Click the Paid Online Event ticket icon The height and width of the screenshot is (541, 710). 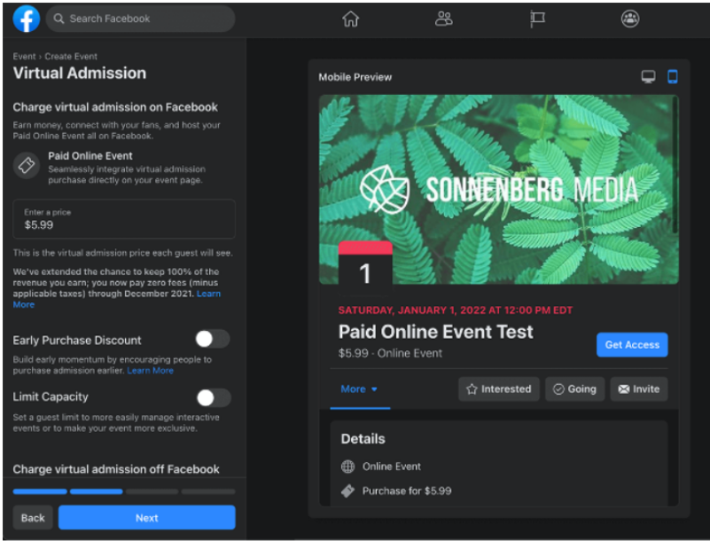point(27,165)
